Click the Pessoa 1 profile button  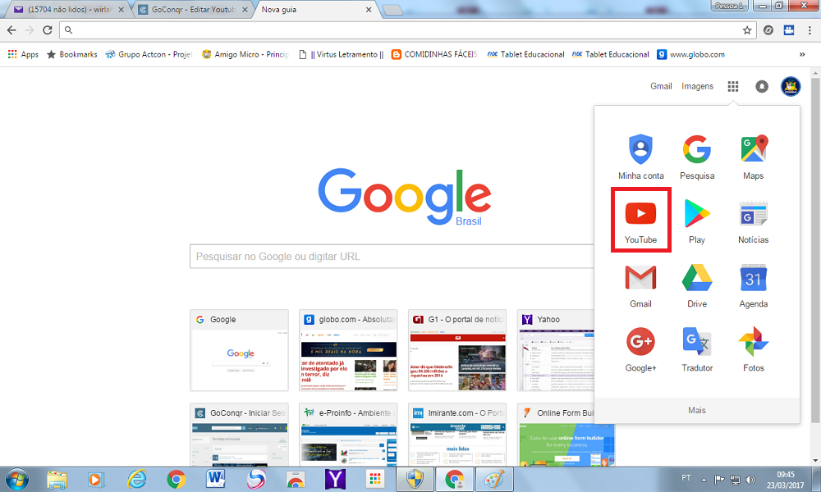729,6
